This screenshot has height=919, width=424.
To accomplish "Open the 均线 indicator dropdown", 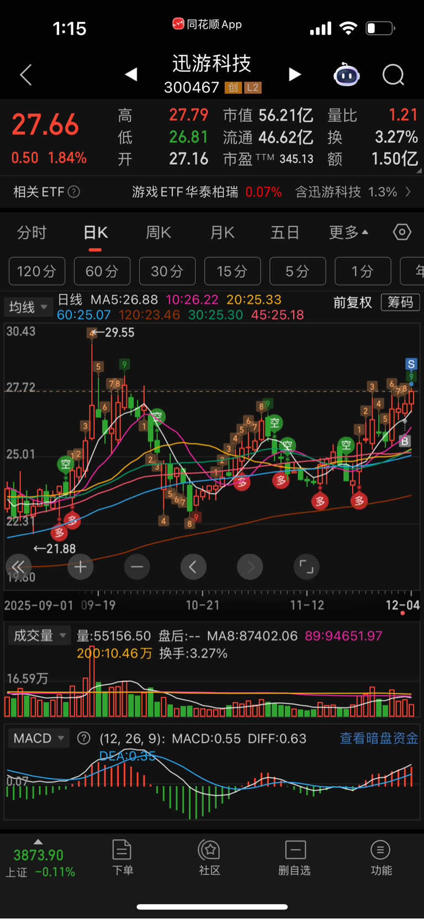I will [28, 307].
